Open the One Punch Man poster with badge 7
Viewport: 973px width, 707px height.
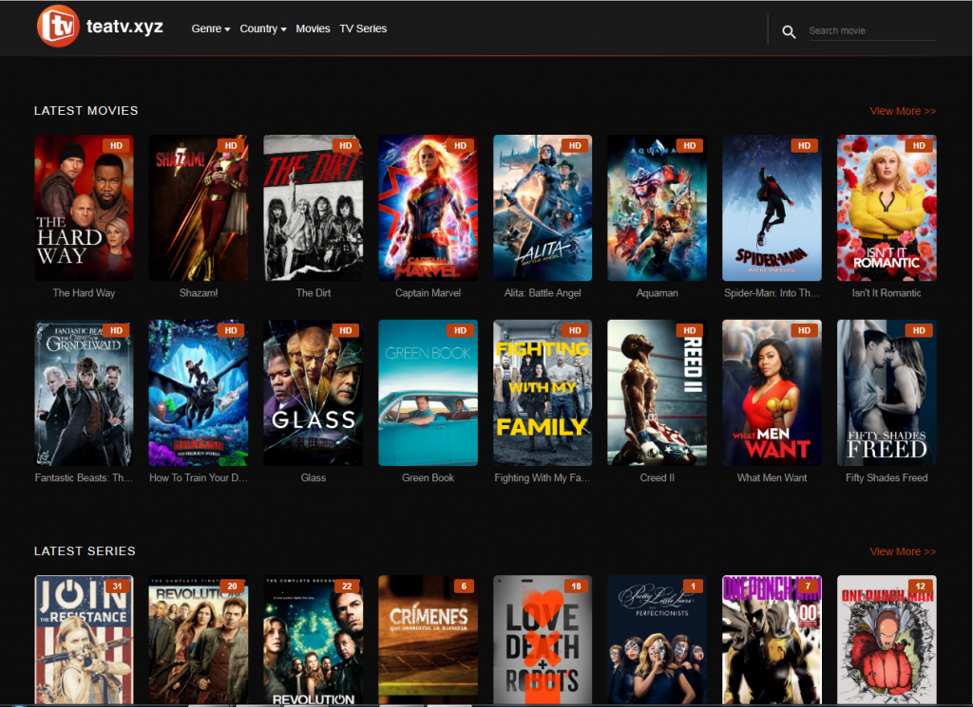click(x=772, y=640)
